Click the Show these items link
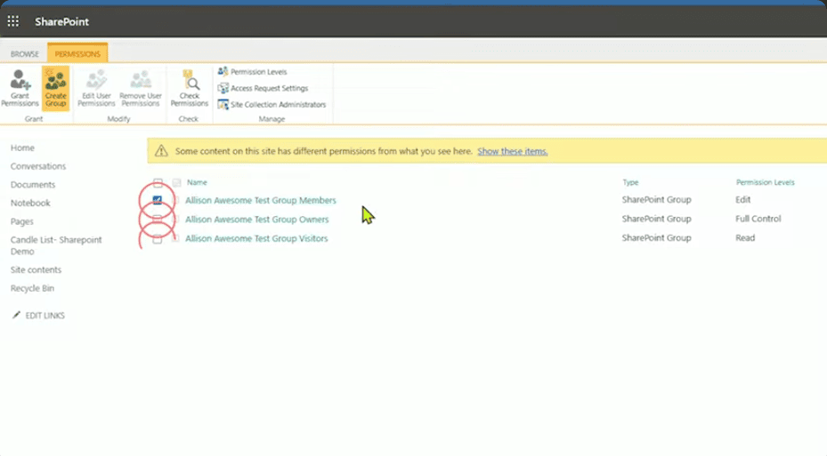The image size is (827, 456). 513,151
